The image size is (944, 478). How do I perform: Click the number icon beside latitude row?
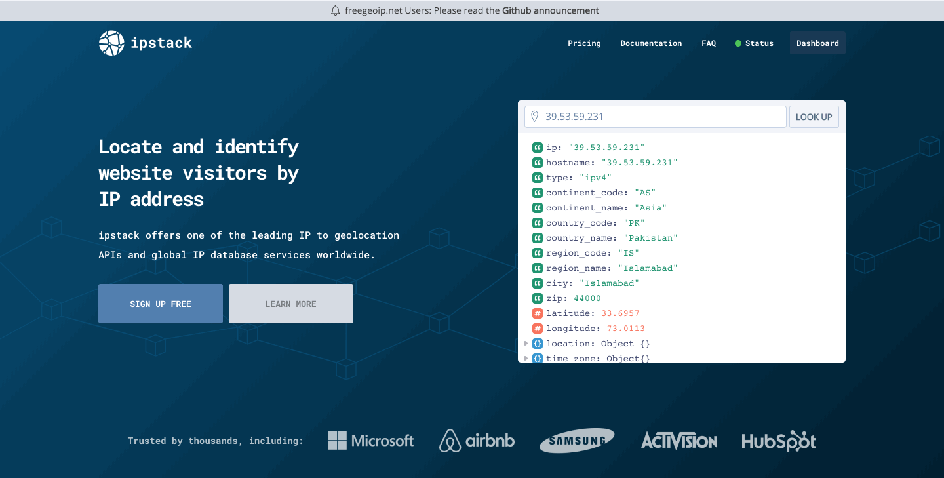[538, 313]
